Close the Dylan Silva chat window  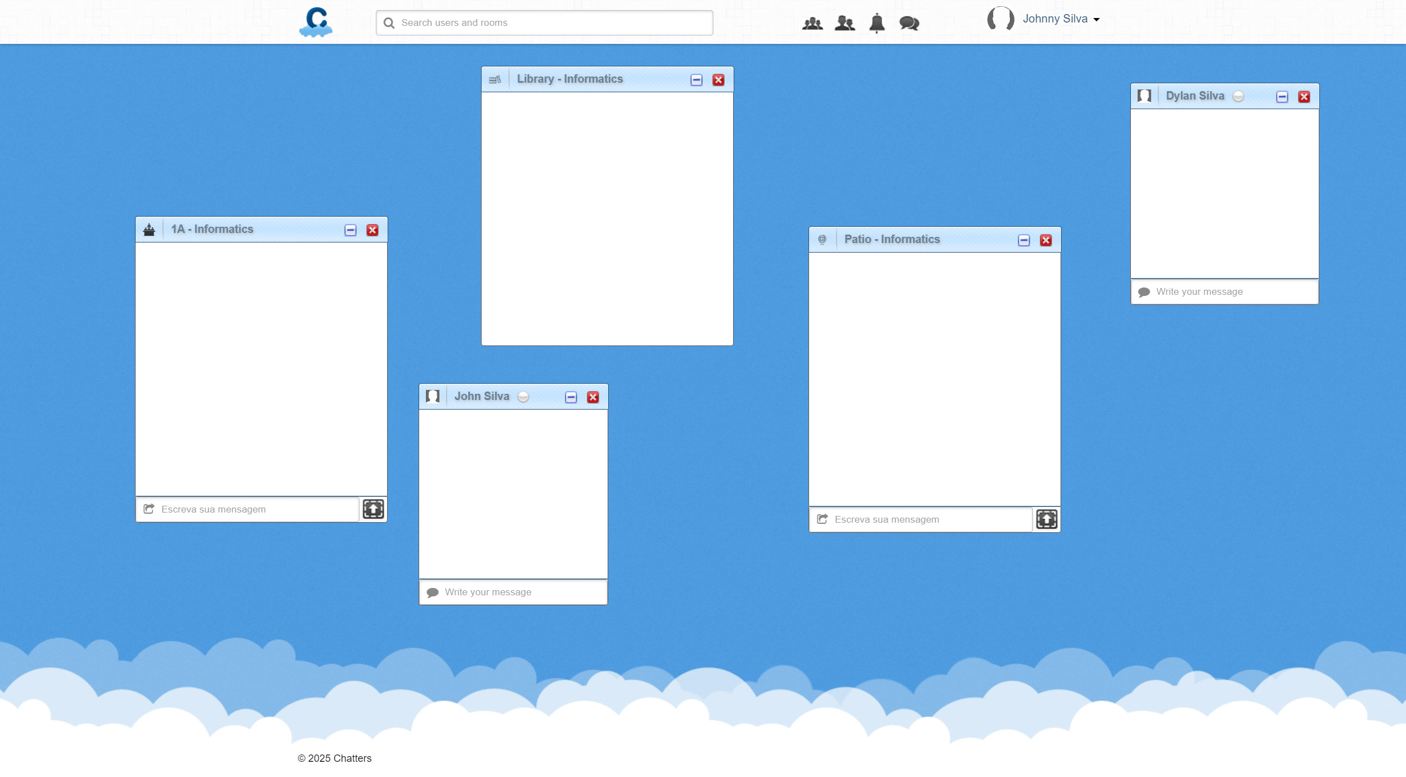click(x=1304, y=97)
